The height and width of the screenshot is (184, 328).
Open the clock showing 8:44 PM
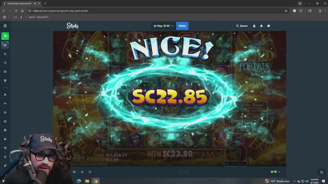pos(314,181)
